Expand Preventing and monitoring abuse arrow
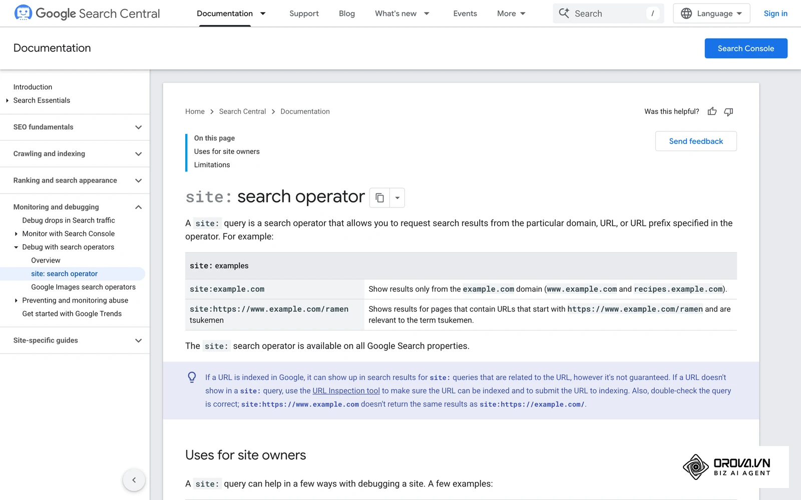Screen dimensions: 801x500 (x=16, y=300)
